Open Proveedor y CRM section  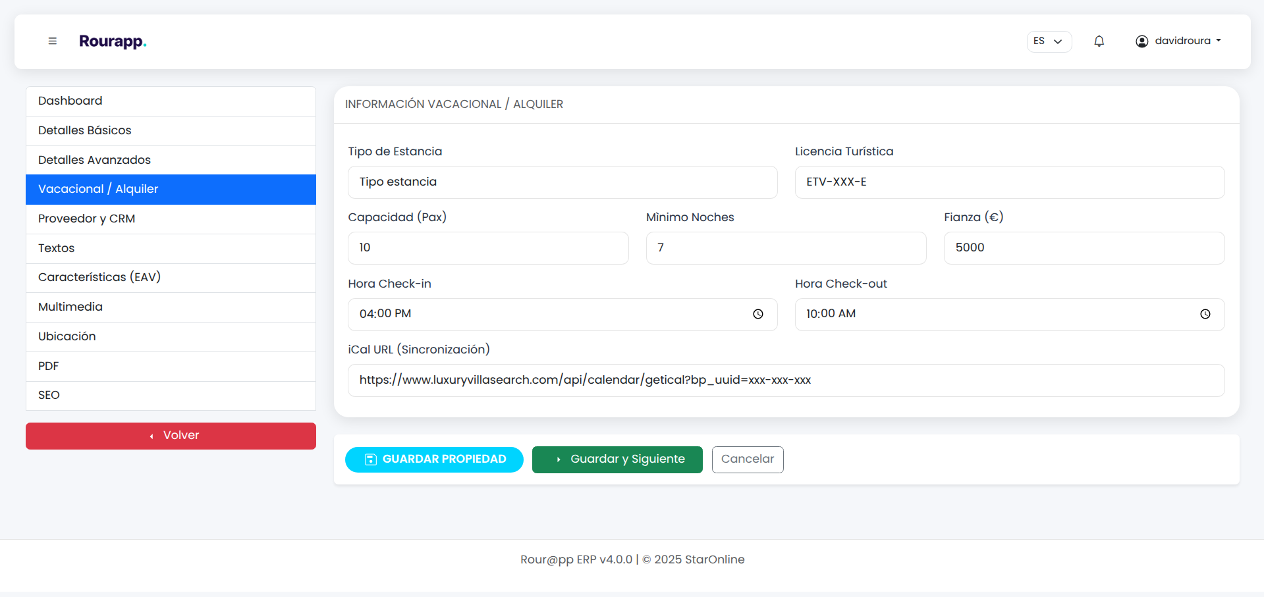171,219
